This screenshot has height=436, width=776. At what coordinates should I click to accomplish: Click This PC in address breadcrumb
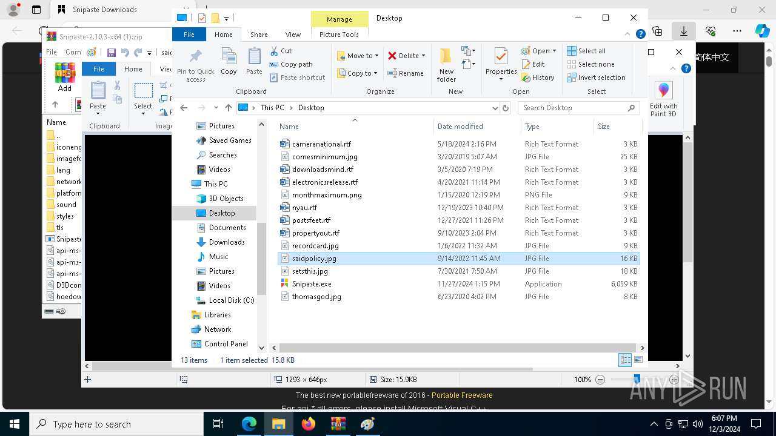(272, 108)
